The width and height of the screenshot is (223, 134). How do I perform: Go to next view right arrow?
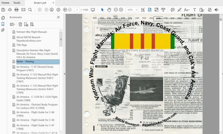pyautogui.click(x=70, y=10)
